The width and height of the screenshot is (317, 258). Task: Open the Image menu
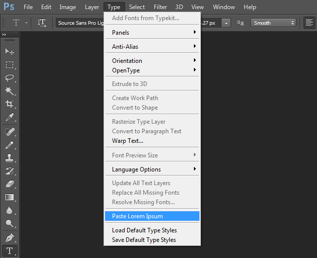(68, 7)
